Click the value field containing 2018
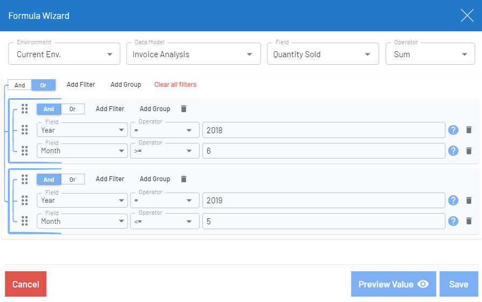Screen dimensions: 482x302 pyautogui.click(x=323, y=130)
